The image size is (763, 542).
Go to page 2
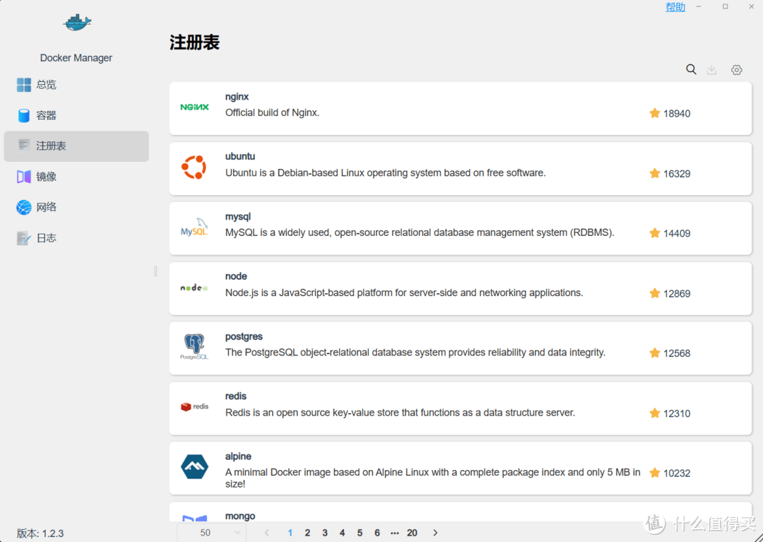pyautogui.click(x=307, y=533)
